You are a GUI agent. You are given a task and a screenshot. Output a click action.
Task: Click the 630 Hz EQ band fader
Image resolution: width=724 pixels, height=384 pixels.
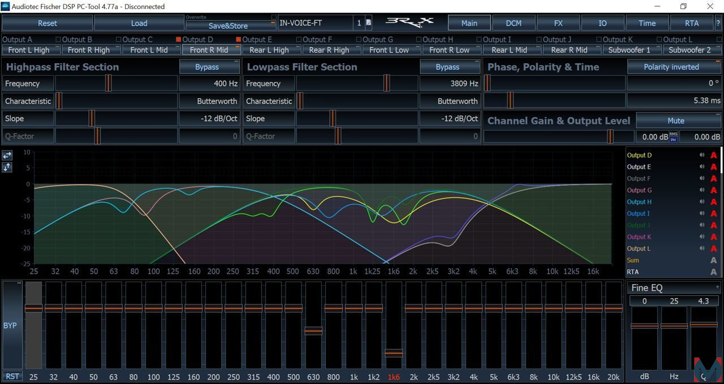pyautogui.click(x=313, y=330)
